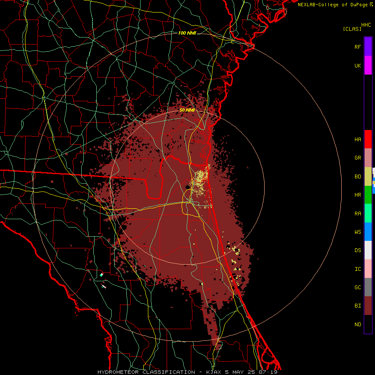Click the RF purple legend swatch
Image resolution: width=375 pixels, height=375 pixels.
[x=368, y=47]
